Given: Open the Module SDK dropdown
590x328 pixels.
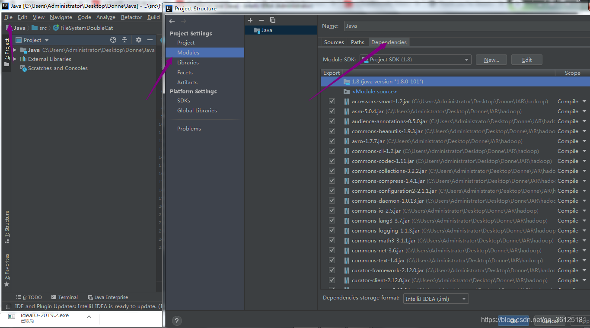Looking at the screenshot, I should pyautogui.click(x=415, y=60).
